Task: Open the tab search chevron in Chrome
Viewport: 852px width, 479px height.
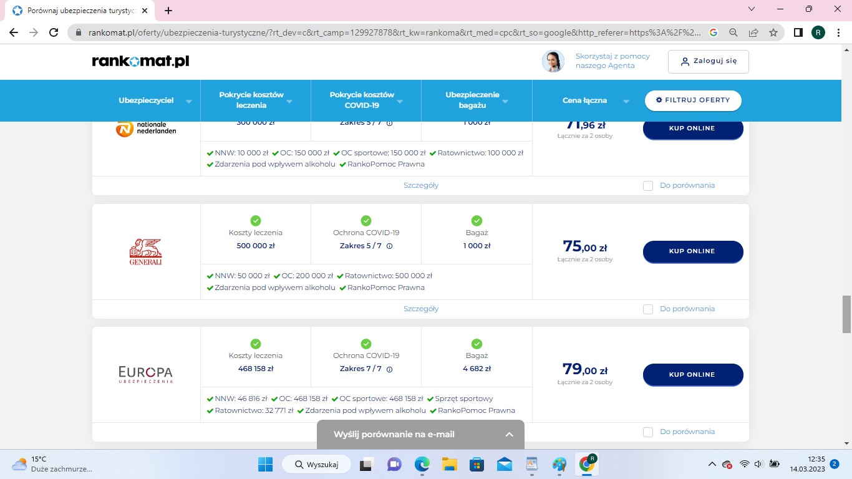Action: [x=752, y=9]
